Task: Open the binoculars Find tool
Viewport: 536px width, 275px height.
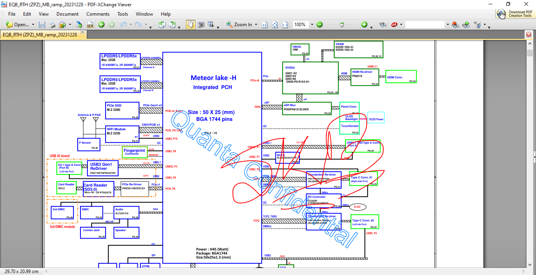Action: pos(383,25)
